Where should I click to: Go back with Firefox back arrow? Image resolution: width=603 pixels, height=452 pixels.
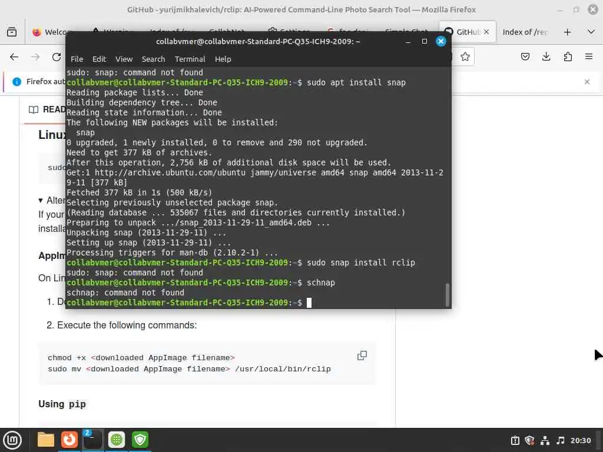pyautogui.click(x=14, y=57)
